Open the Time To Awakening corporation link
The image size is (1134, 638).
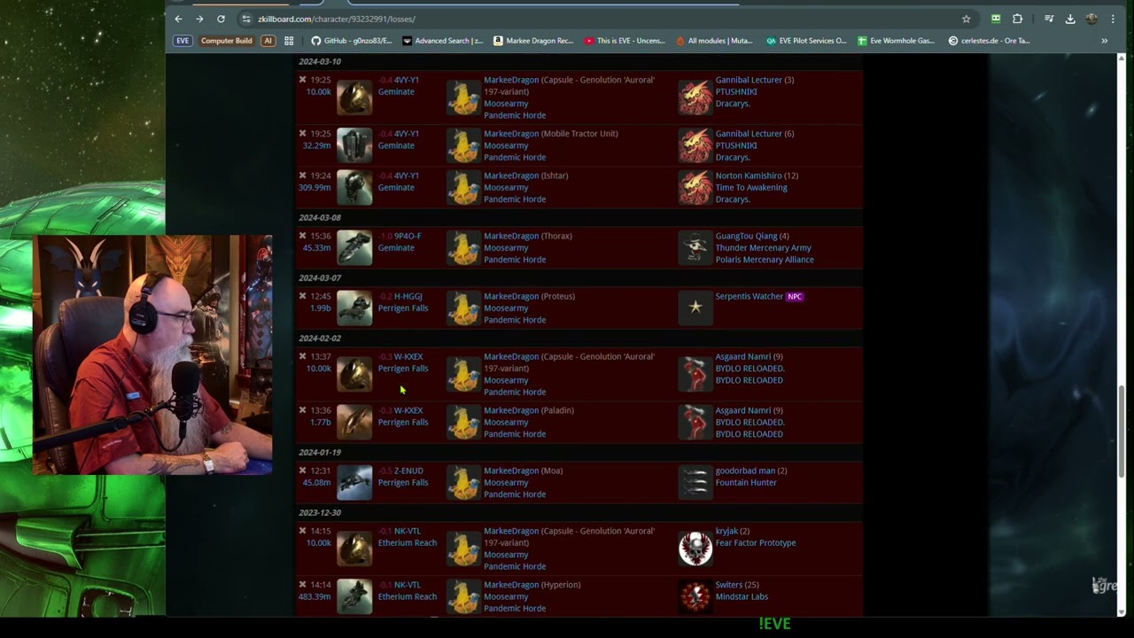pyautogui.click(x=751, y=188)
